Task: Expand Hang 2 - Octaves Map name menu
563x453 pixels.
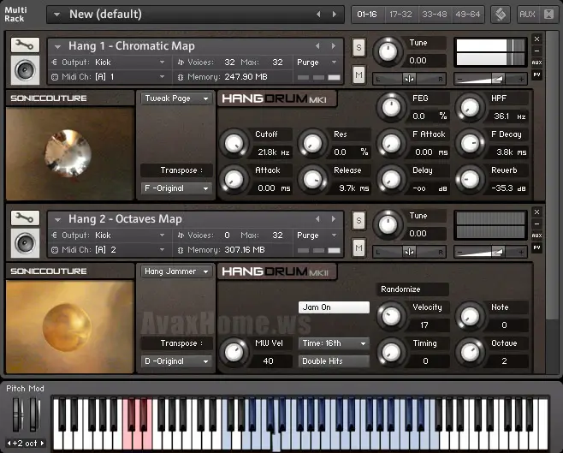Action: (x=57, y=219)
